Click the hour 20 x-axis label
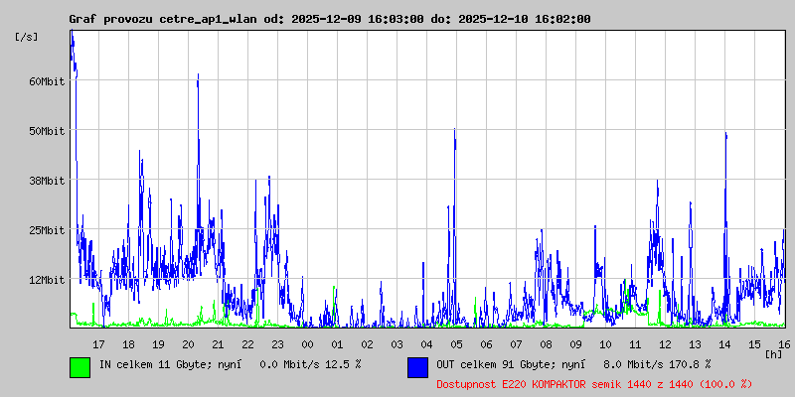Image resolution: width=795 pixels, height=397 pixels. [x=188, y=344]
